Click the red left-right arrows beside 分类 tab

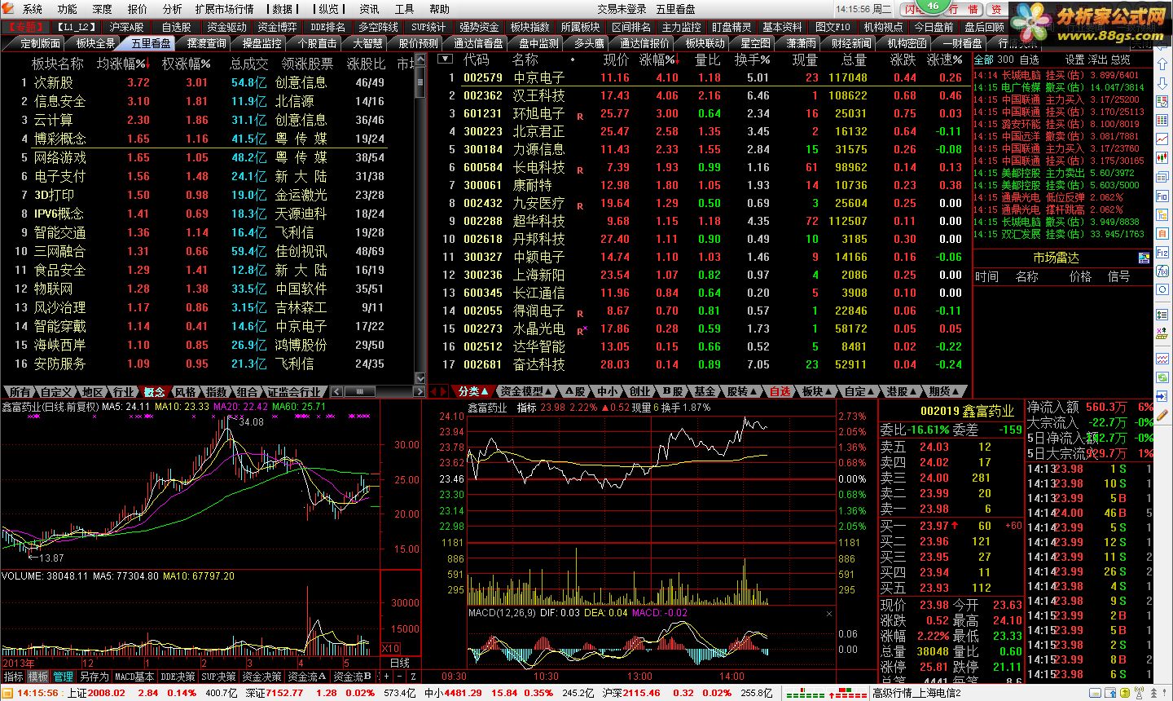[438, 391]
